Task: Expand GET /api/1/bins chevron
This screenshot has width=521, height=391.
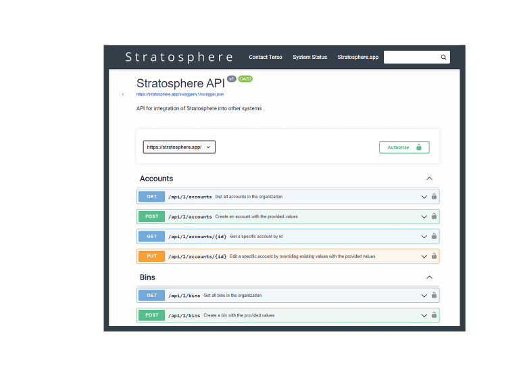Action: [424, 296]
